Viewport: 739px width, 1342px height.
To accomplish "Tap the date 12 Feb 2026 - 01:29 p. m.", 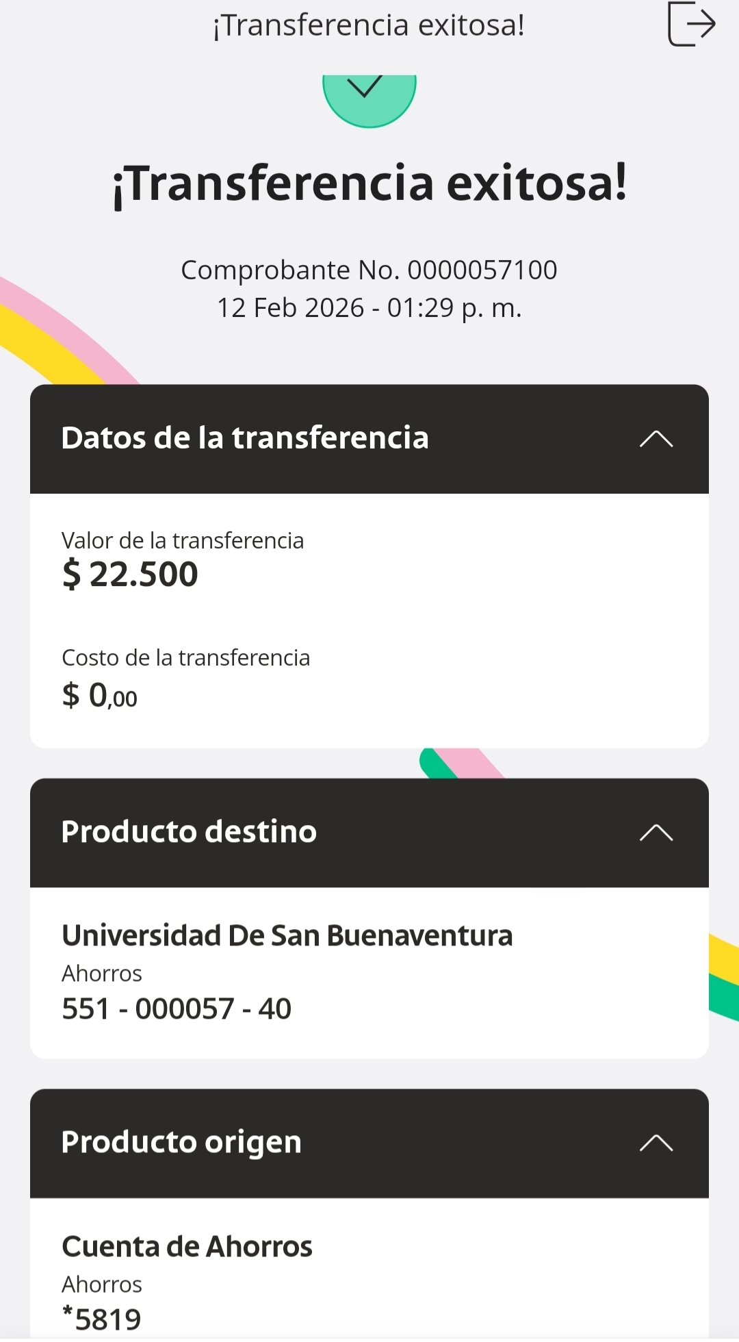I will (369, 308).
